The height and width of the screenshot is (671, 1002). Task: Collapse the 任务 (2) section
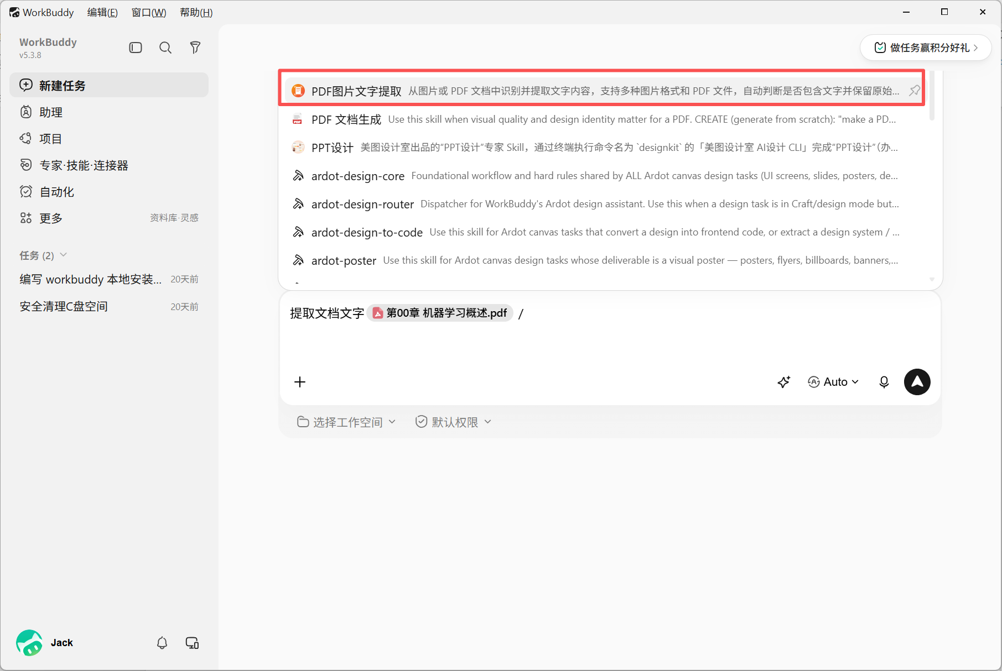click(43, 255)
